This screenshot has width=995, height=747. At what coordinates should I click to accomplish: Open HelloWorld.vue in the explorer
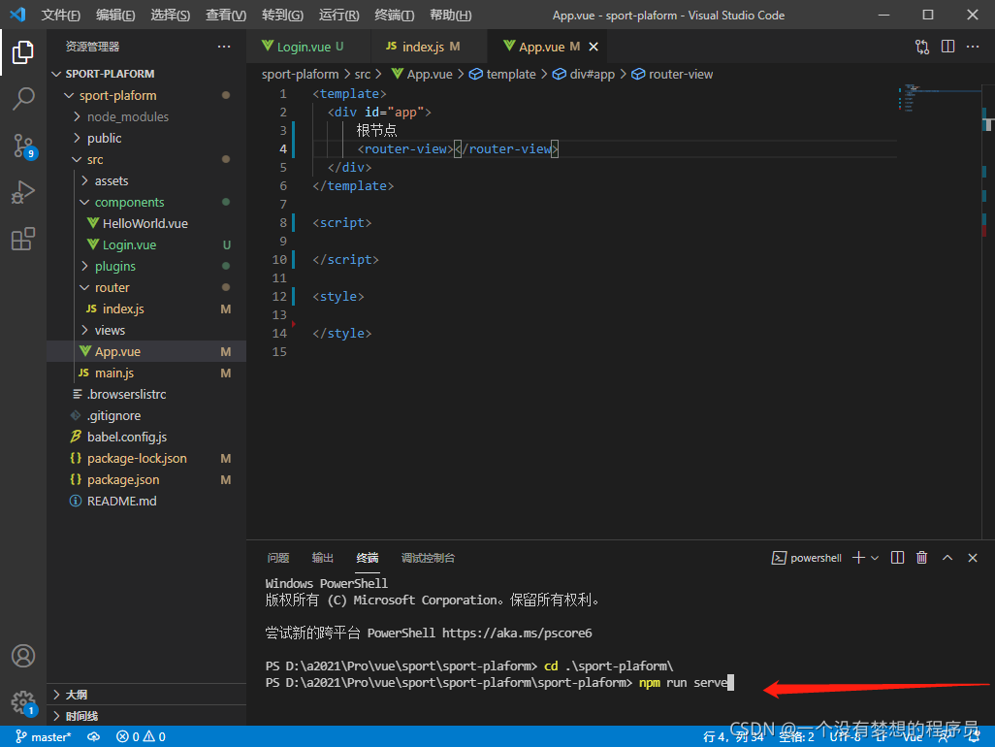point(145,223)
